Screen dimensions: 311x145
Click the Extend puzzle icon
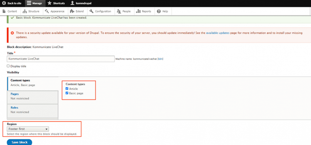[x=72, y=11]
